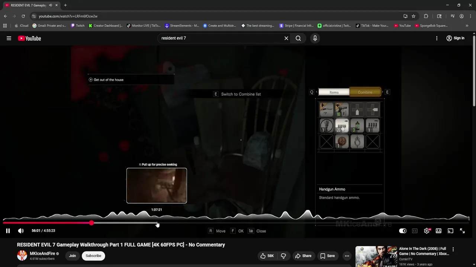Open YouTube settings three-dot menu
Viewport: 476px width, 267px height.
pos(437,38)
